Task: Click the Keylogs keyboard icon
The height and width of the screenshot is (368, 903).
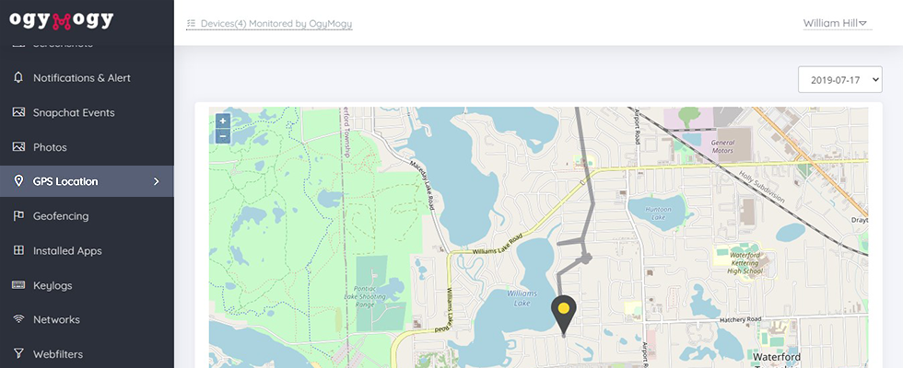Action: [x=18, y=284]
